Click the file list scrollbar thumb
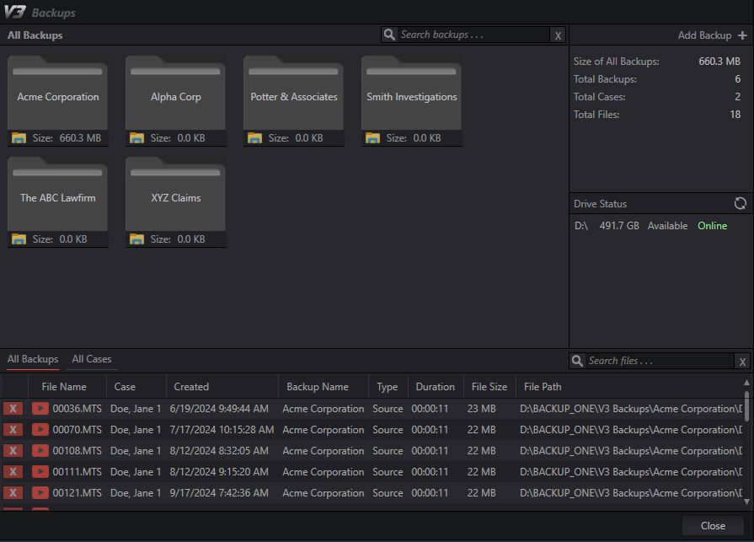 (x=746, y=406)
